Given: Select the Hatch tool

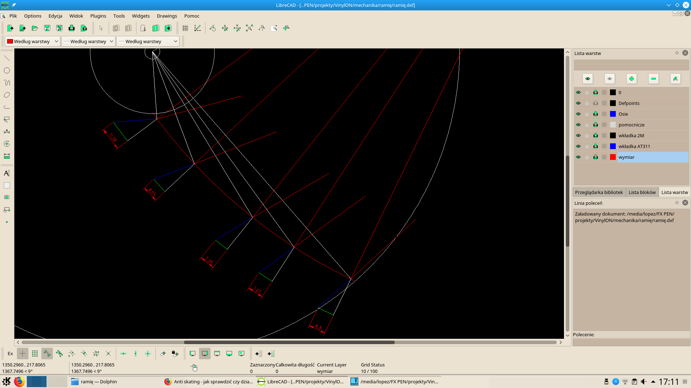Looking at the screenshot, I should tap(7, 185).
